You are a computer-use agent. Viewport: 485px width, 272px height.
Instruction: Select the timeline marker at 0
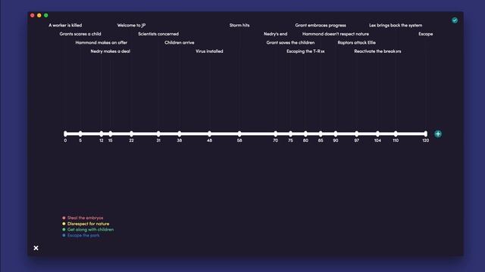pos(65,134)
